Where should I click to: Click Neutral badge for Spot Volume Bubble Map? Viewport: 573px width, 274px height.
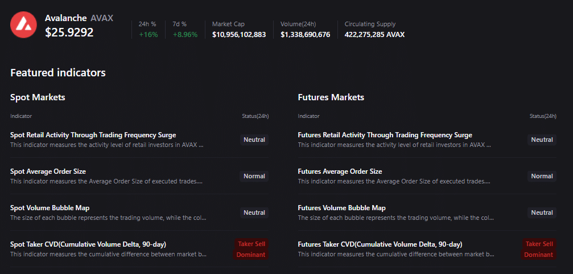[x=254, y=212]
